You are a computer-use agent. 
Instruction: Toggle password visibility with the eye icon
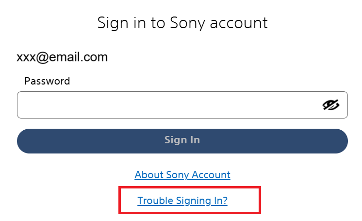pyautogui.click(x=331, y=105)
